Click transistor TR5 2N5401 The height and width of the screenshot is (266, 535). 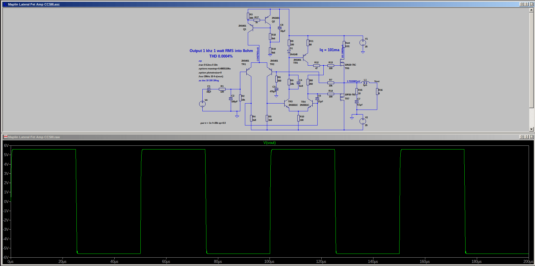tap(305, 57)
